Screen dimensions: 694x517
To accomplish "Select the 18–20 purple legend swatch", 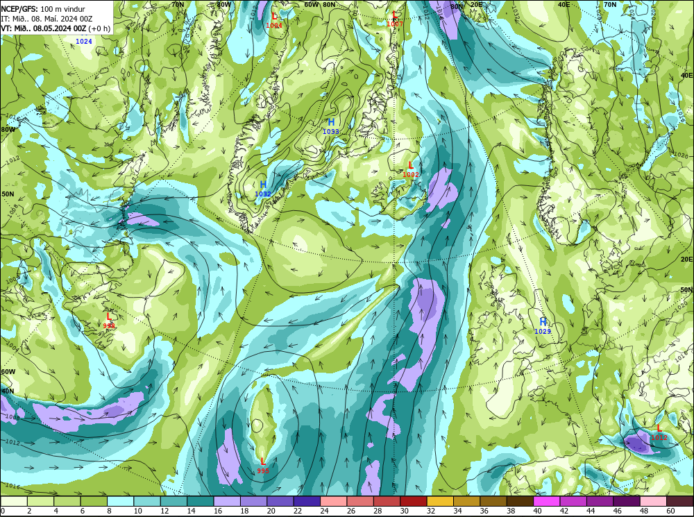I will 253,501.
